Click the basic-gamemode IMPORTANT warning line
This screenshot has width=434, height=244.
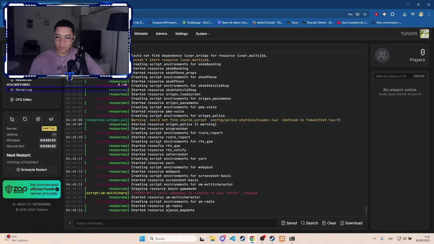pos(194,193)
